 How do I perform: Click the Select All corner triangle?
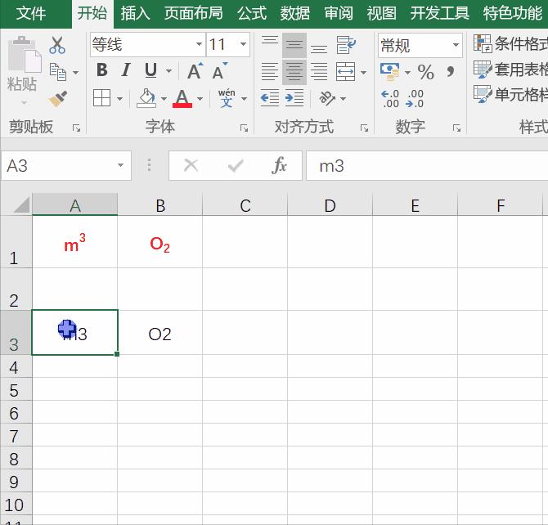coord(21,205)
